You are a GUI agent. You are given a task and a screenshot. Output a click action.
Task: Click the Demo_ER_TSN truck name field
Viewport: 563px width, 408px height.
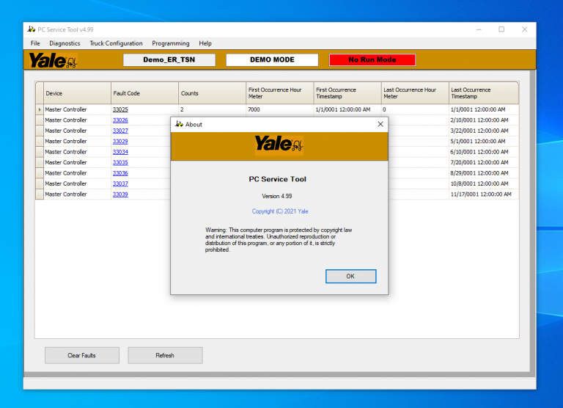(169, 59)
